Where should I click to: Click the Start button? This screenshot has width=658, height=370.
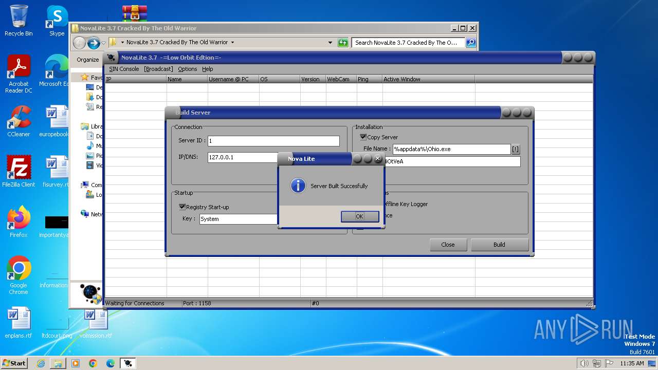14,363
